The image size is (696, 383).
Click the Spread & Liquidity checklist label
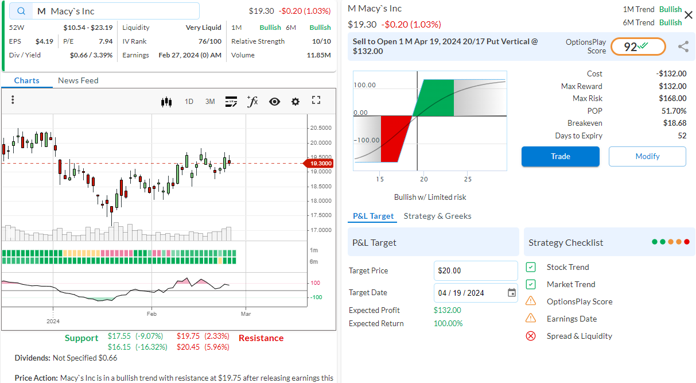click(x=580, y=336)
